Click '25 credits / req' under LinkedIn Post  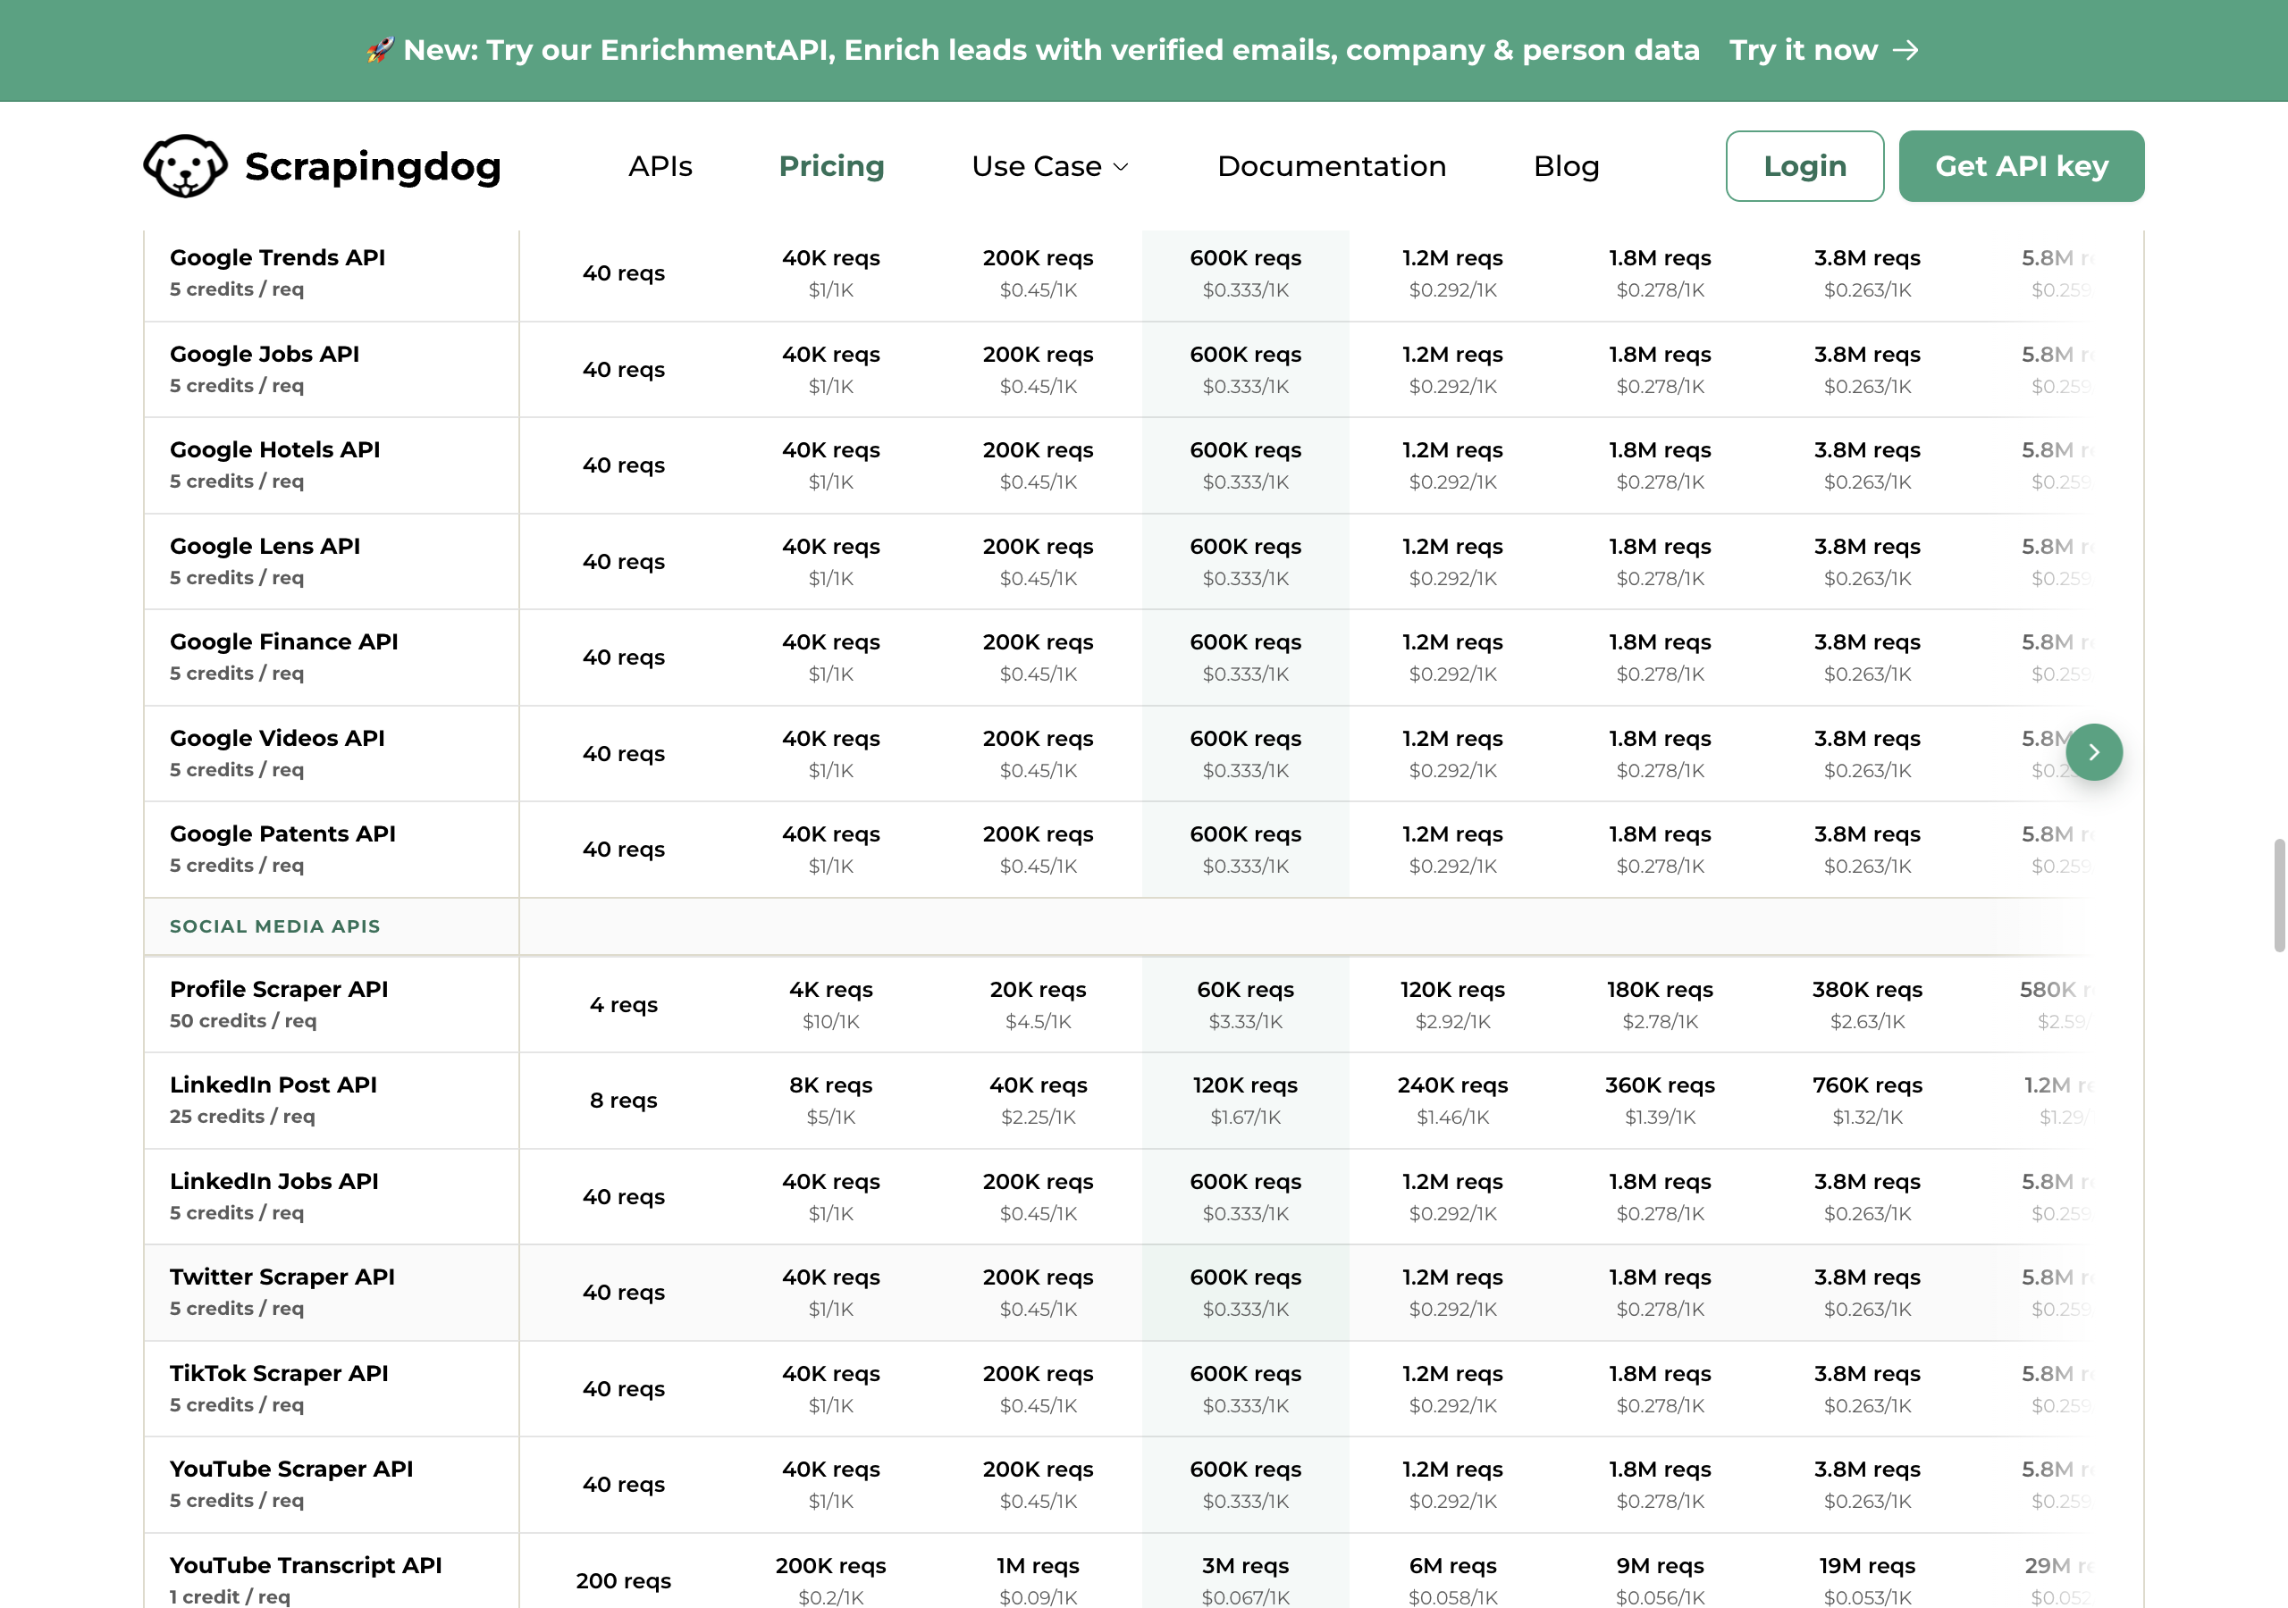coord(242,1117)
